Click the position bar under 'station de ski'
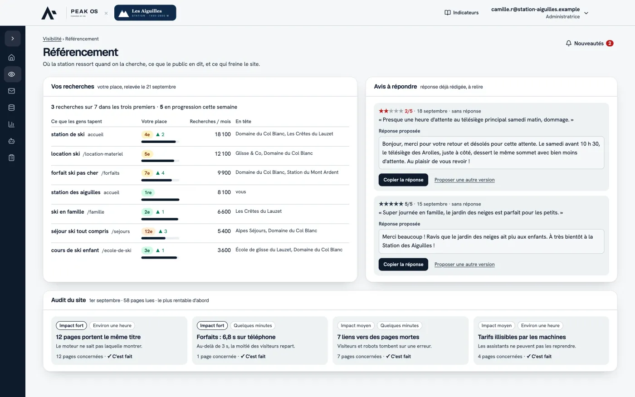 [x=160, y=142]
